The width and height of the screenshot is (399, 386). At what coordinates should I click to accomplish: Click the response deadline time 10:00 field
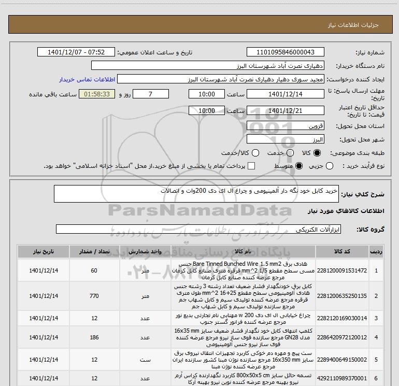(x=207, y=94)
